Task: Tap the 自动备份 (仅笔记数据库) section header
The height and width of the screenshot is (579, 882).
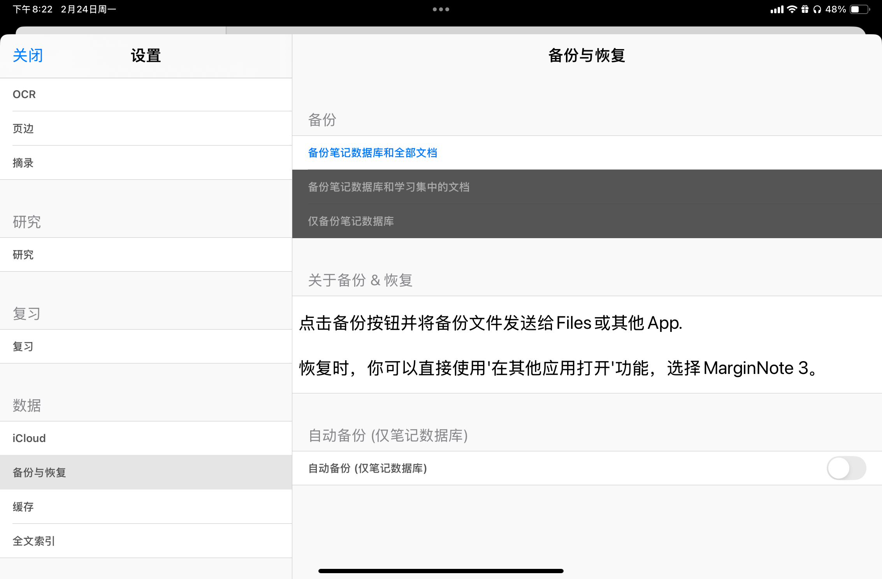Action: 388,435
